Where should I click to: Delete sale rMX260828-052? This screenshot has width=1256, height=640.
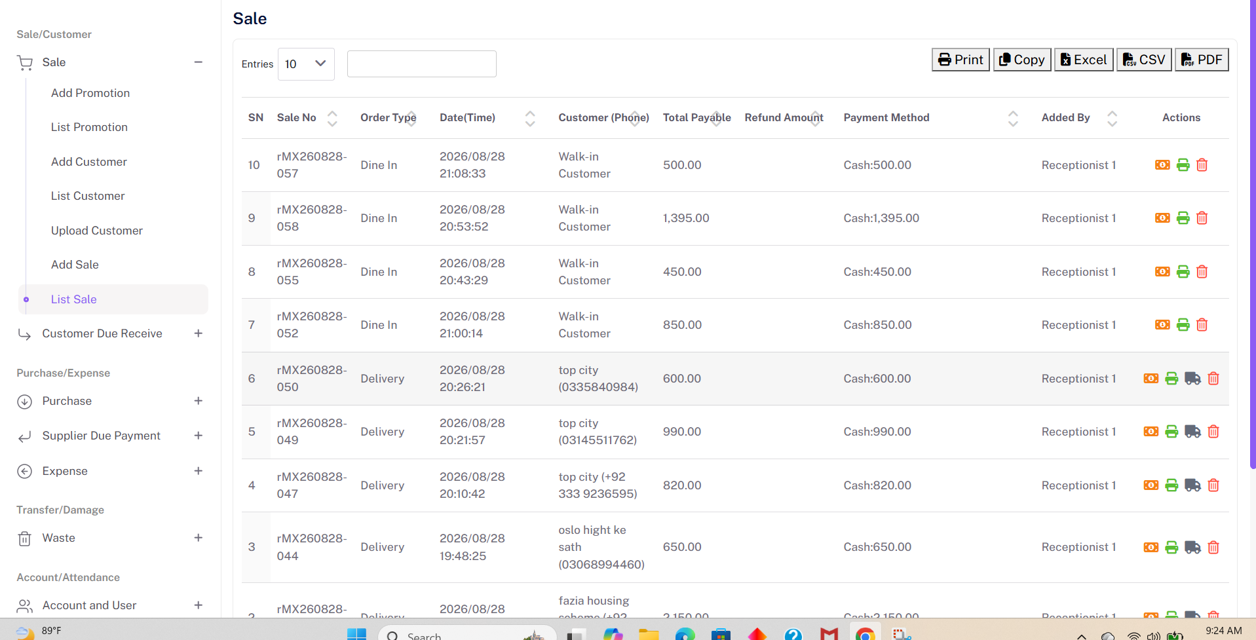(1202, 325)
